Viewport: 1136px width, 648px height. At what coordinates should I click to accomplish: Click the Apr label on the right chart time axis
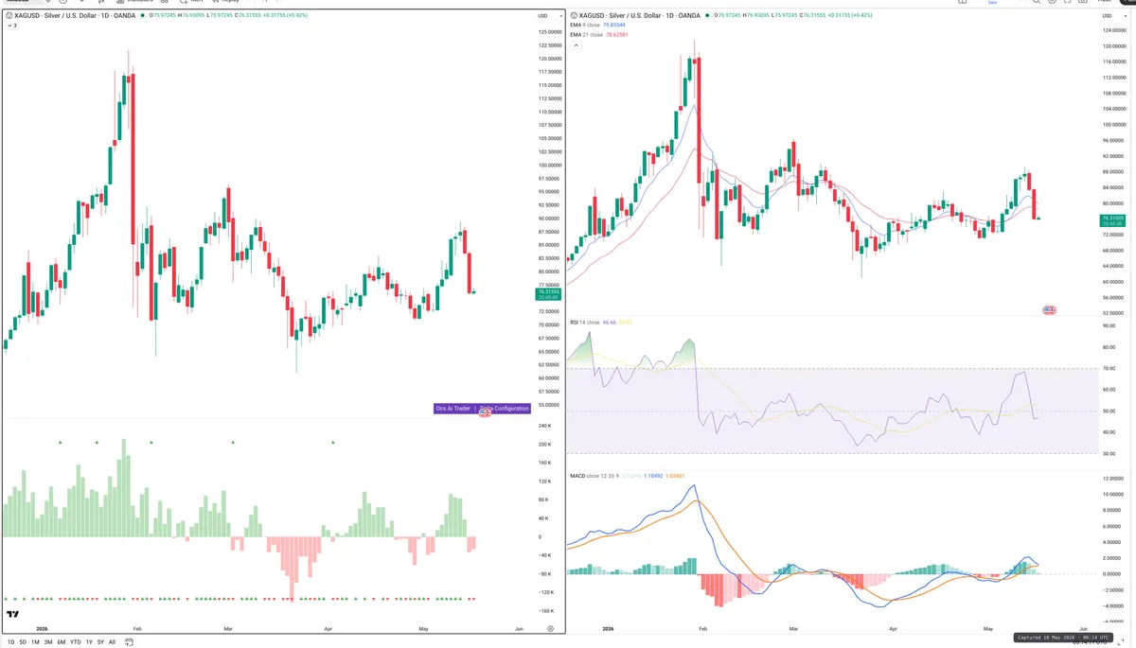click(893, 628)
